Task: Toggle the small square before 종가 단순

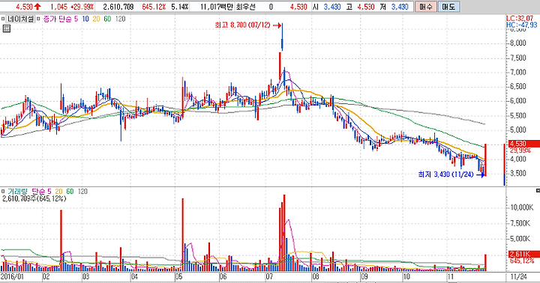Action: pos(38,19)
